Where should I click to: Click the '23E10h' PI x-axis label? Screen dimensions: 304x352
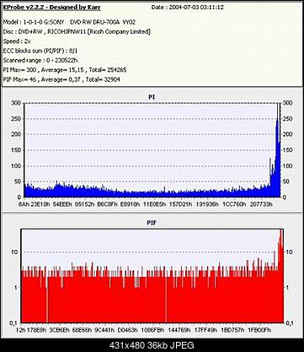(x=40, y=204)
